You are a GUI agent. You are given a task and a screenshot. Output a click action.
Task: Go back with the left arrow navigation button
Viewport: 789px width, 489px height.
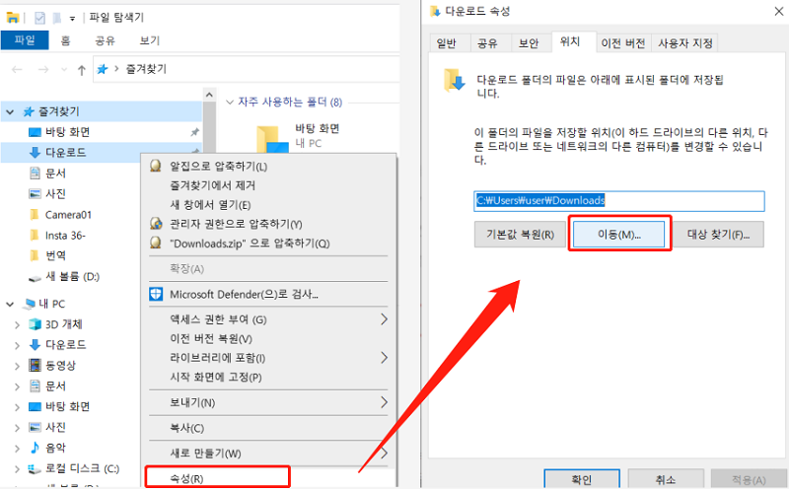click(x=17, y=69)
